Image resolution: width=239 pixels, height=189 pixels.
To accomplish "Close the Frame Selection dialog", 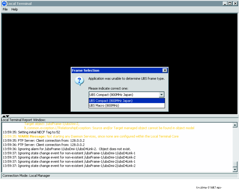I will coord(165,70).
